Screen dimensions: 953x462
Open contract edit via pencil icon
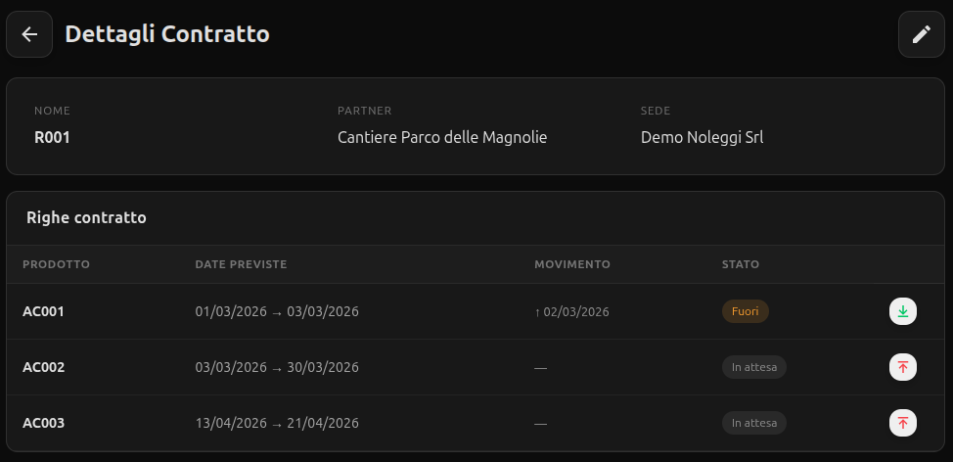point(921,34)
